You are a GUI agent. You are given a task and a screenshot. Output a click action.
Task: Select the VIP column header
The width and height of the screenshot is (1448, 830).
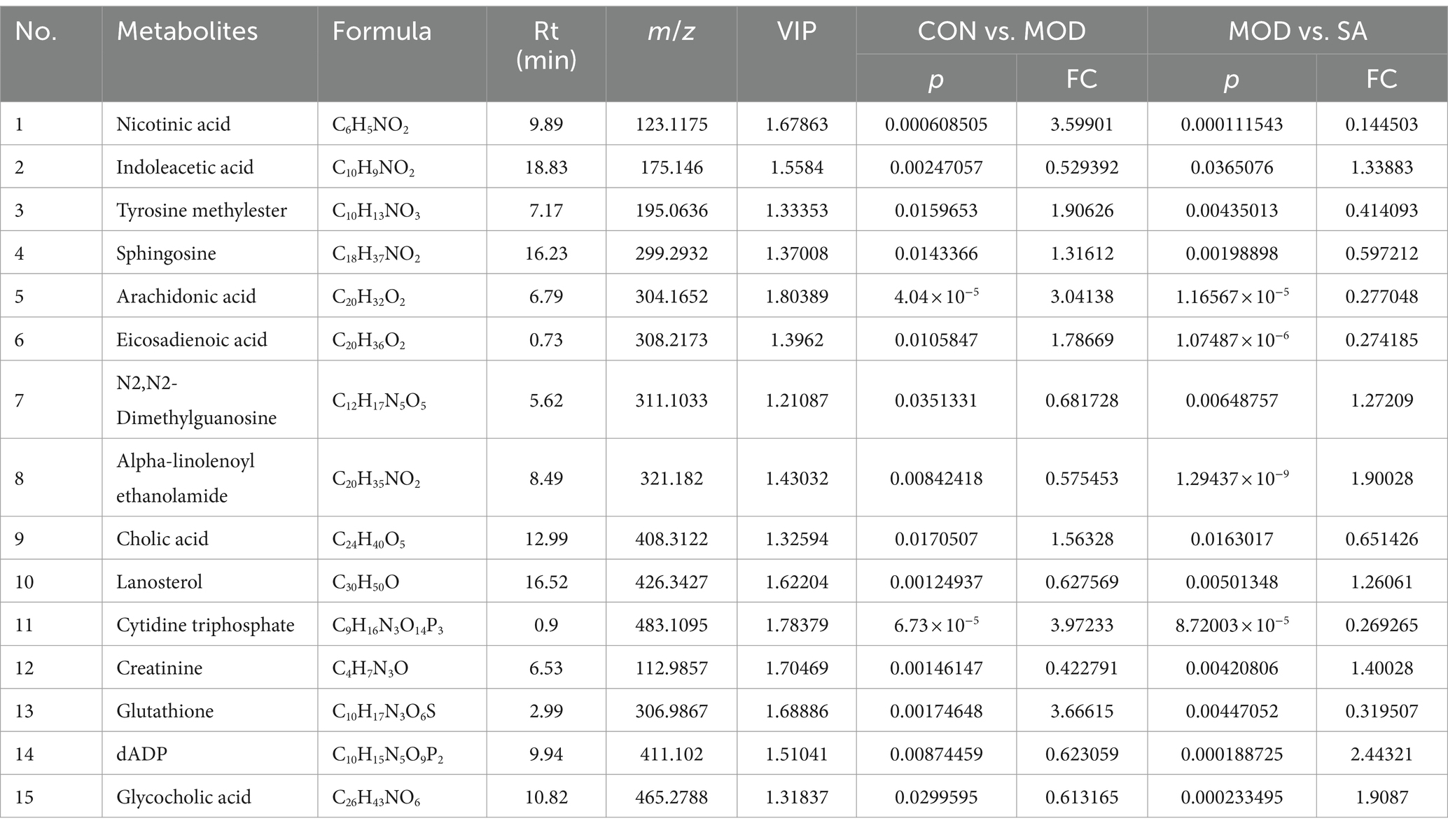pos(796,31)
